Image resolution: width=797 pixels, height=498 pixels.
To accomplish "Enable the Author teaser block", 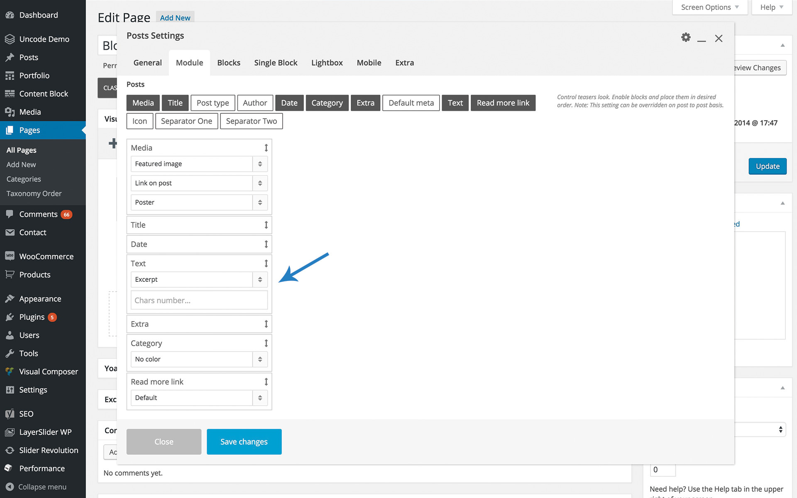I will 255,103.
